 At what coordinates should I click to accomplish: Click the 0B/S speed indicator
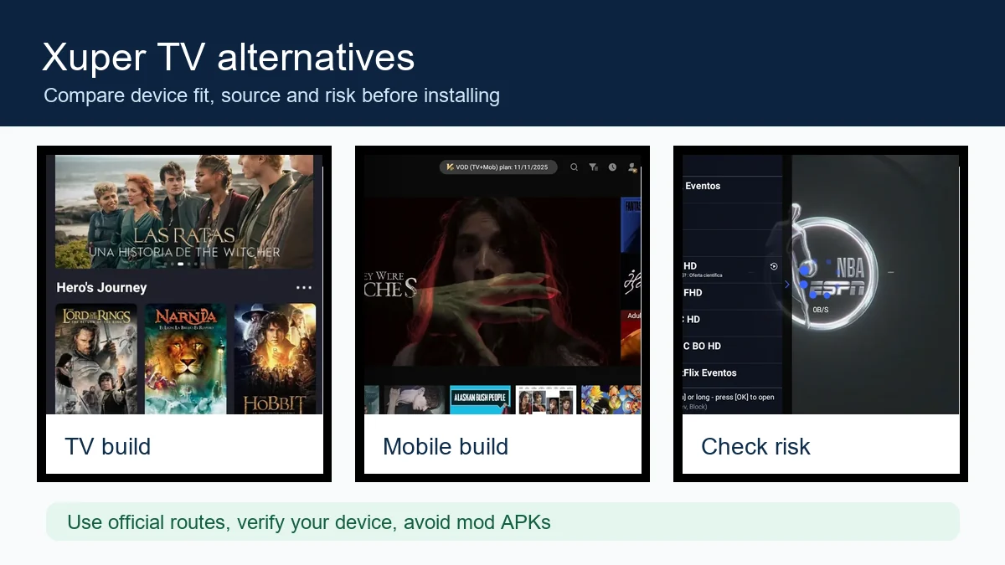coord(821,310)
